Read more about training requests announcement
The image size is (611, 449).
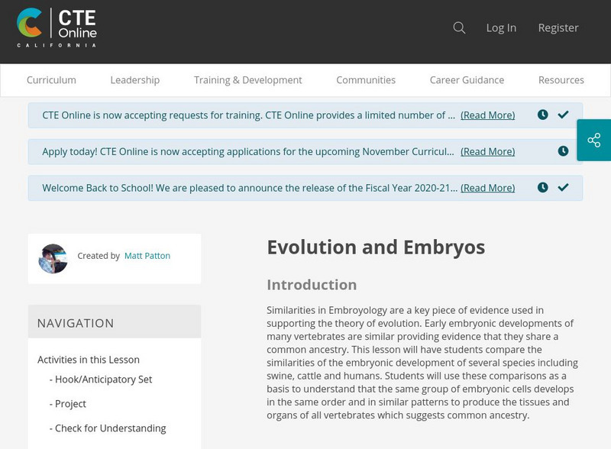[487, 115]
